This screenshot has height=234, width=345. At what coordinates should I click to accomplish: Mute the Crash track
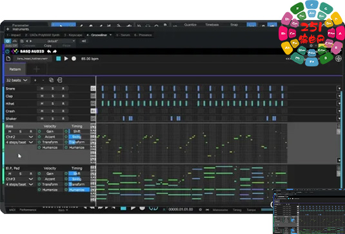pos(42,111)
